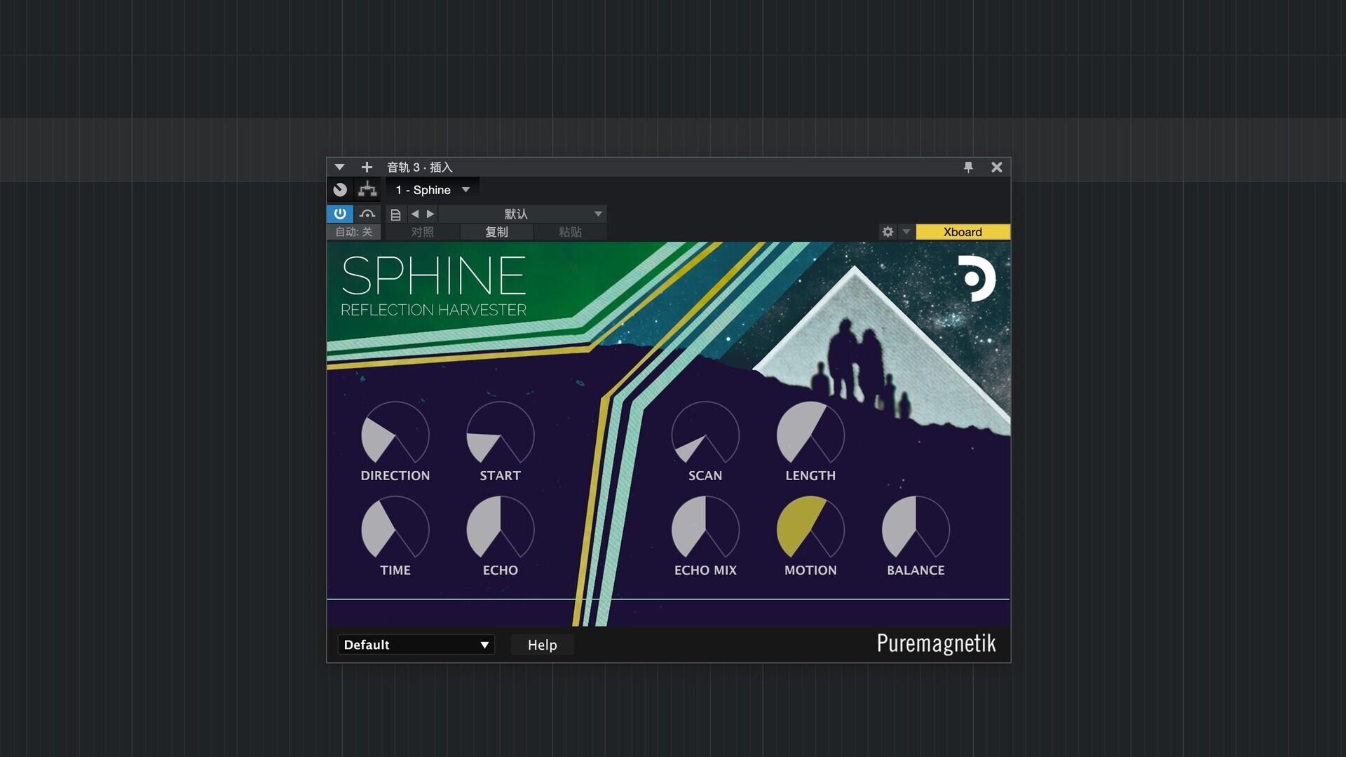
Task: Click the Puremagnetik brand text
Action: coord(936,643)
